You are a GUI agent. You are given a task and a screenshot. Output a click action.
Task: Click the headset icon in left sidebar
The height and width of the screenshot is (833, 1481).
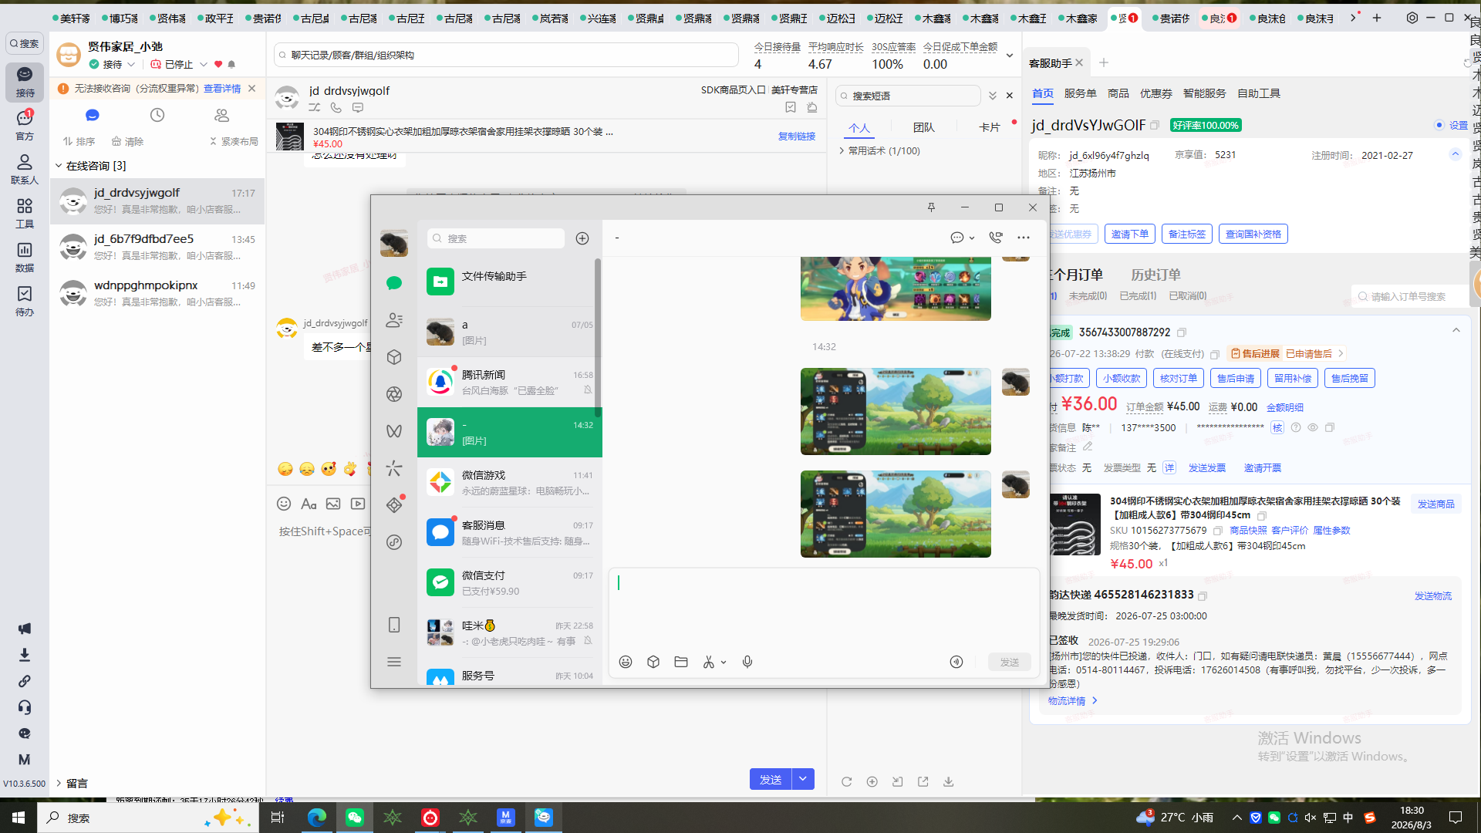pos(25,707)
